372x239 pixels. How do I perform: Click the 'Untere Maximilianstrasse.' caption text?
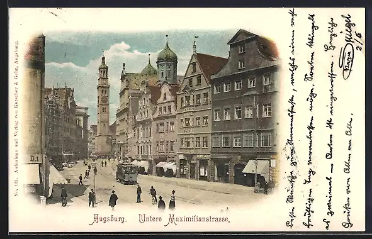click(184, 219)
